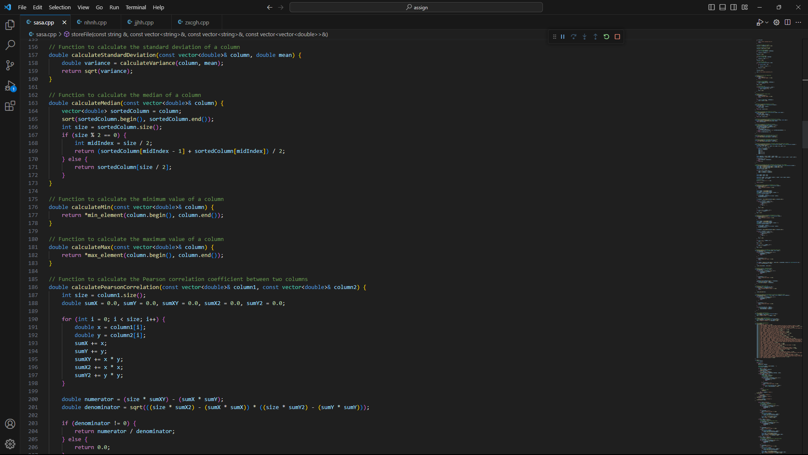The width and height of the screenshot is (808, 455).
Task: Toggle the primary sidebar visibility
Action: [x=711, y=7]
